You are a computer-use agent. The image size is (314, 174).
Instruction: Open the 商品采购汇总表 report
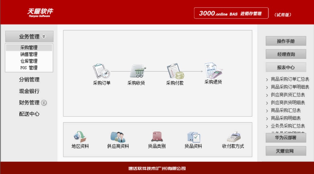[x=286, y=110]
